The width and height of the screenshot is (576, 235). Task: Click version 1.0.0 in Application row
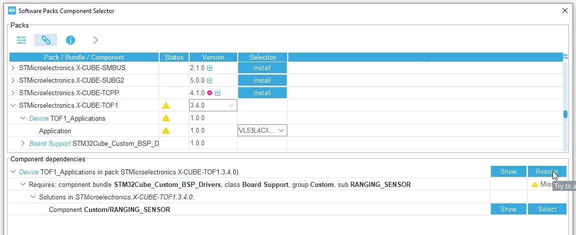(x=198, y=131)
